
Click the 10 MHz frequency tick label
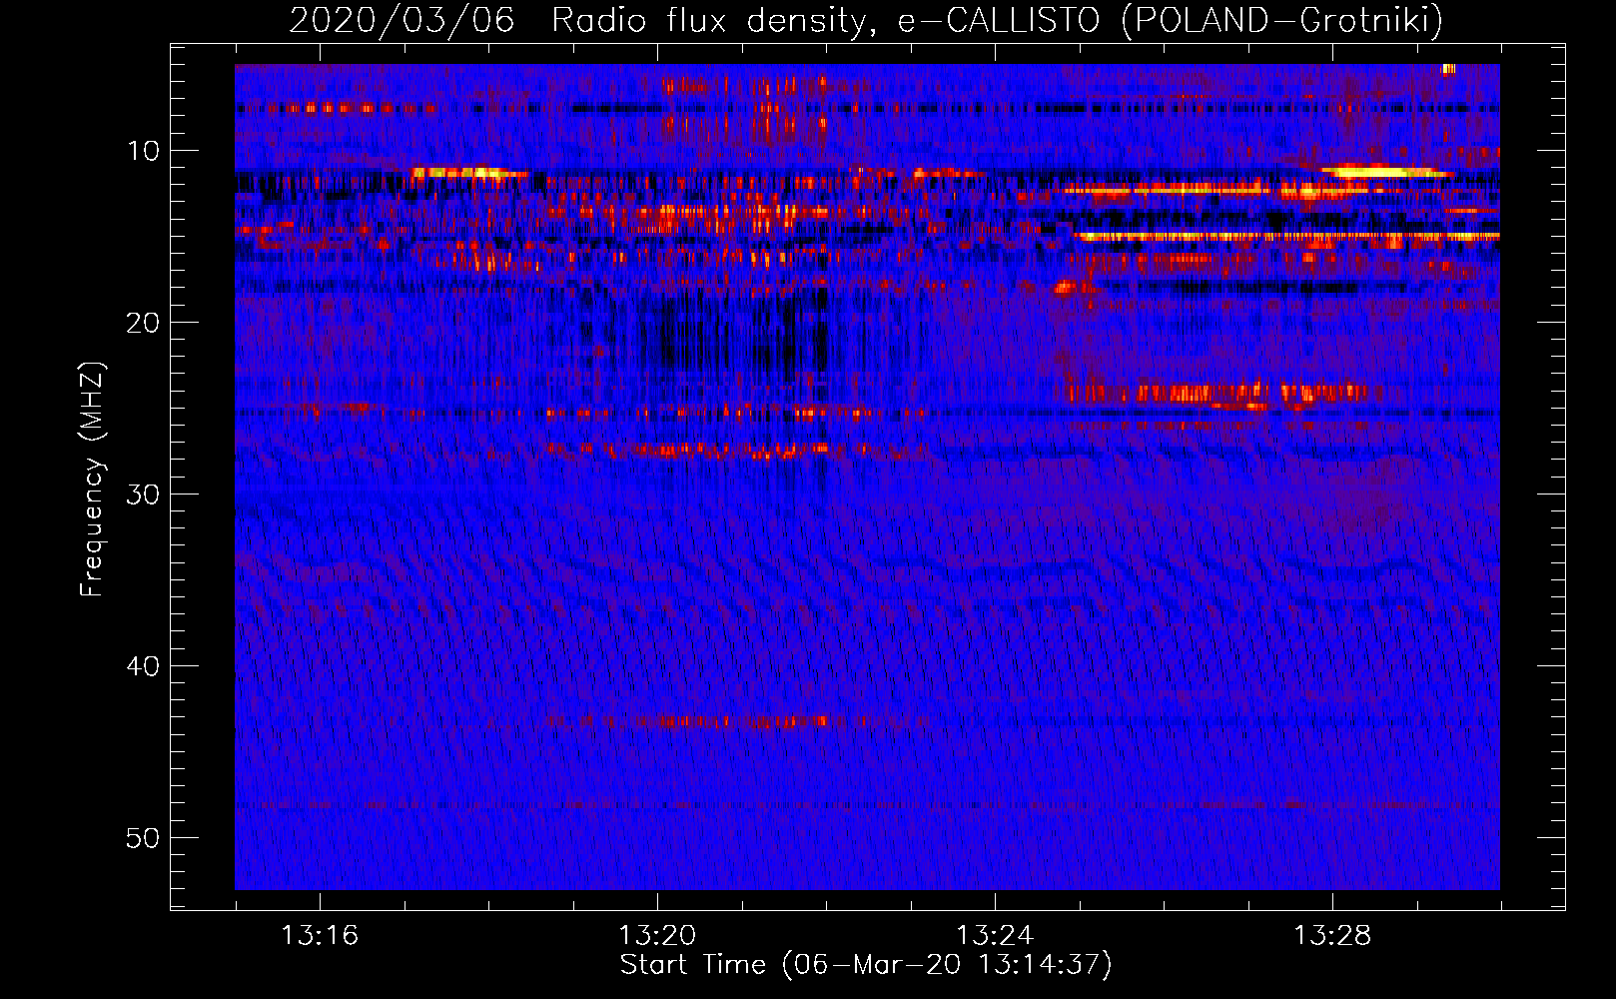[144, 151]
